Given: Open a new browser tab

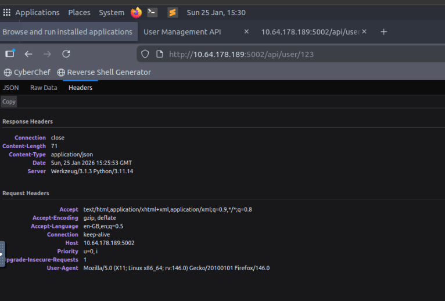Looking at the screenshot, I should 383,32.
